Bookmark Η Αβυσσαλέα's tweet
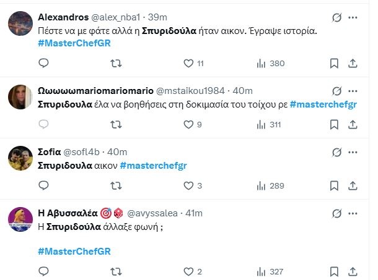378x280 pixels. point(334,271)
